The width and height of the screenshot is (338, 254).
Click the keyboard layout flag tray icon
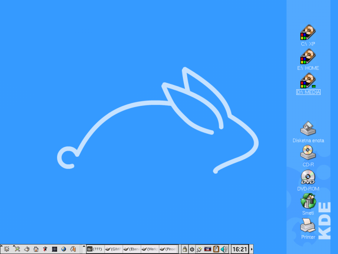207,249
